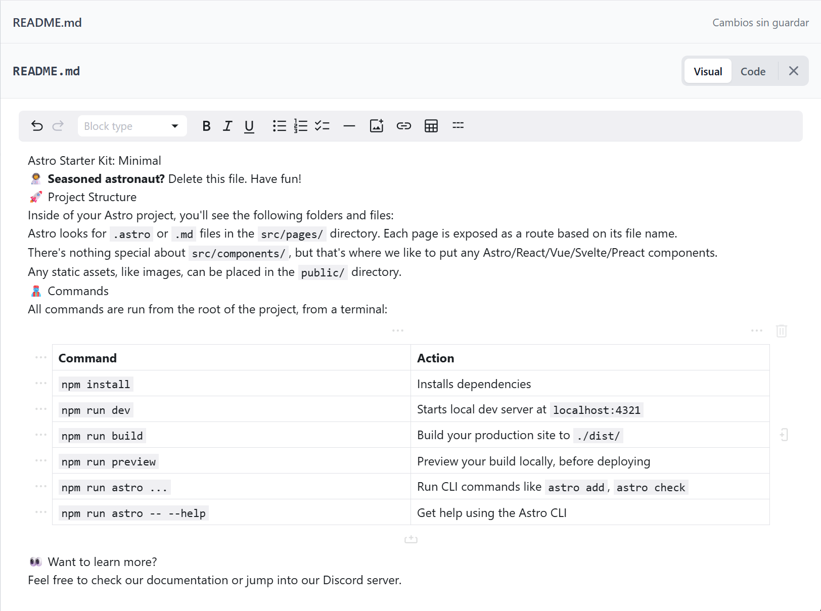This screenshot has height=611, width=821.
Task: Create a numbered list
Action: [300, 126]
